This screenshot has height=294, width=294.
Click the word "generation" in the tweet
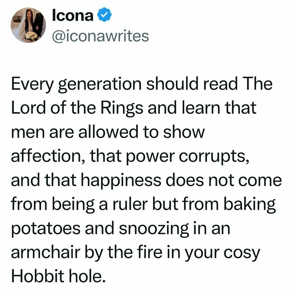click(x=100, y=84)
